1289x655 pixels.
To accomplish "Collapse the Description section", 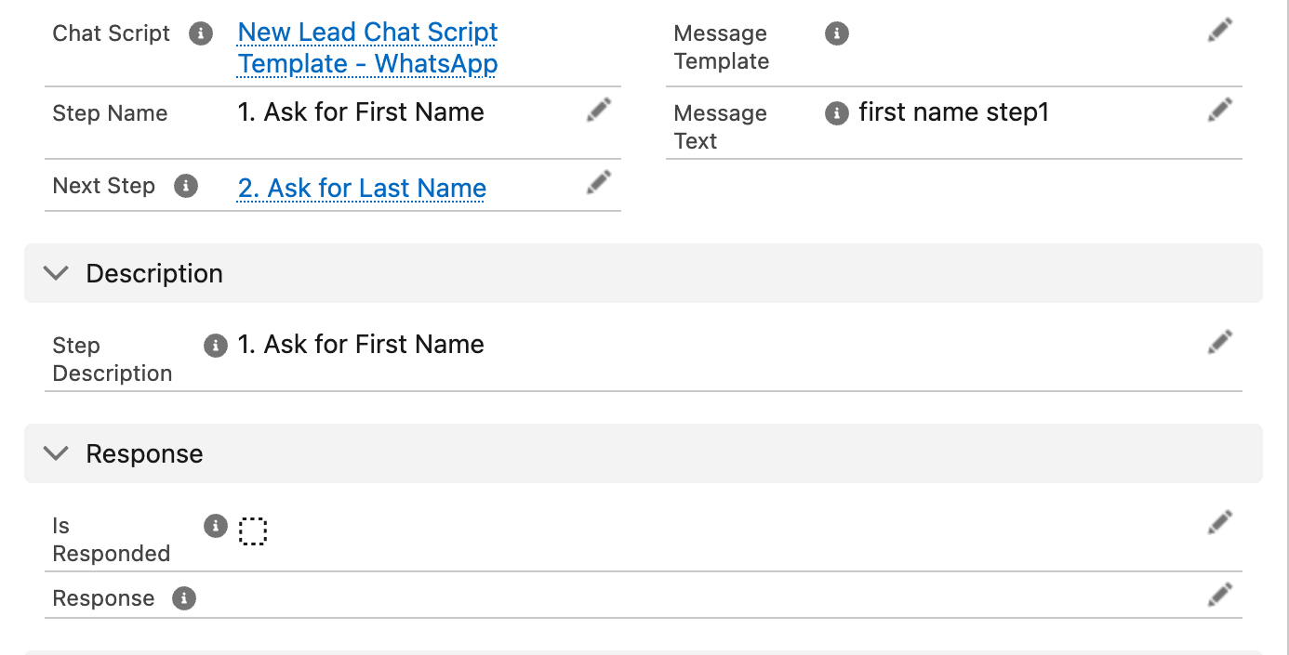I will 57,273.
